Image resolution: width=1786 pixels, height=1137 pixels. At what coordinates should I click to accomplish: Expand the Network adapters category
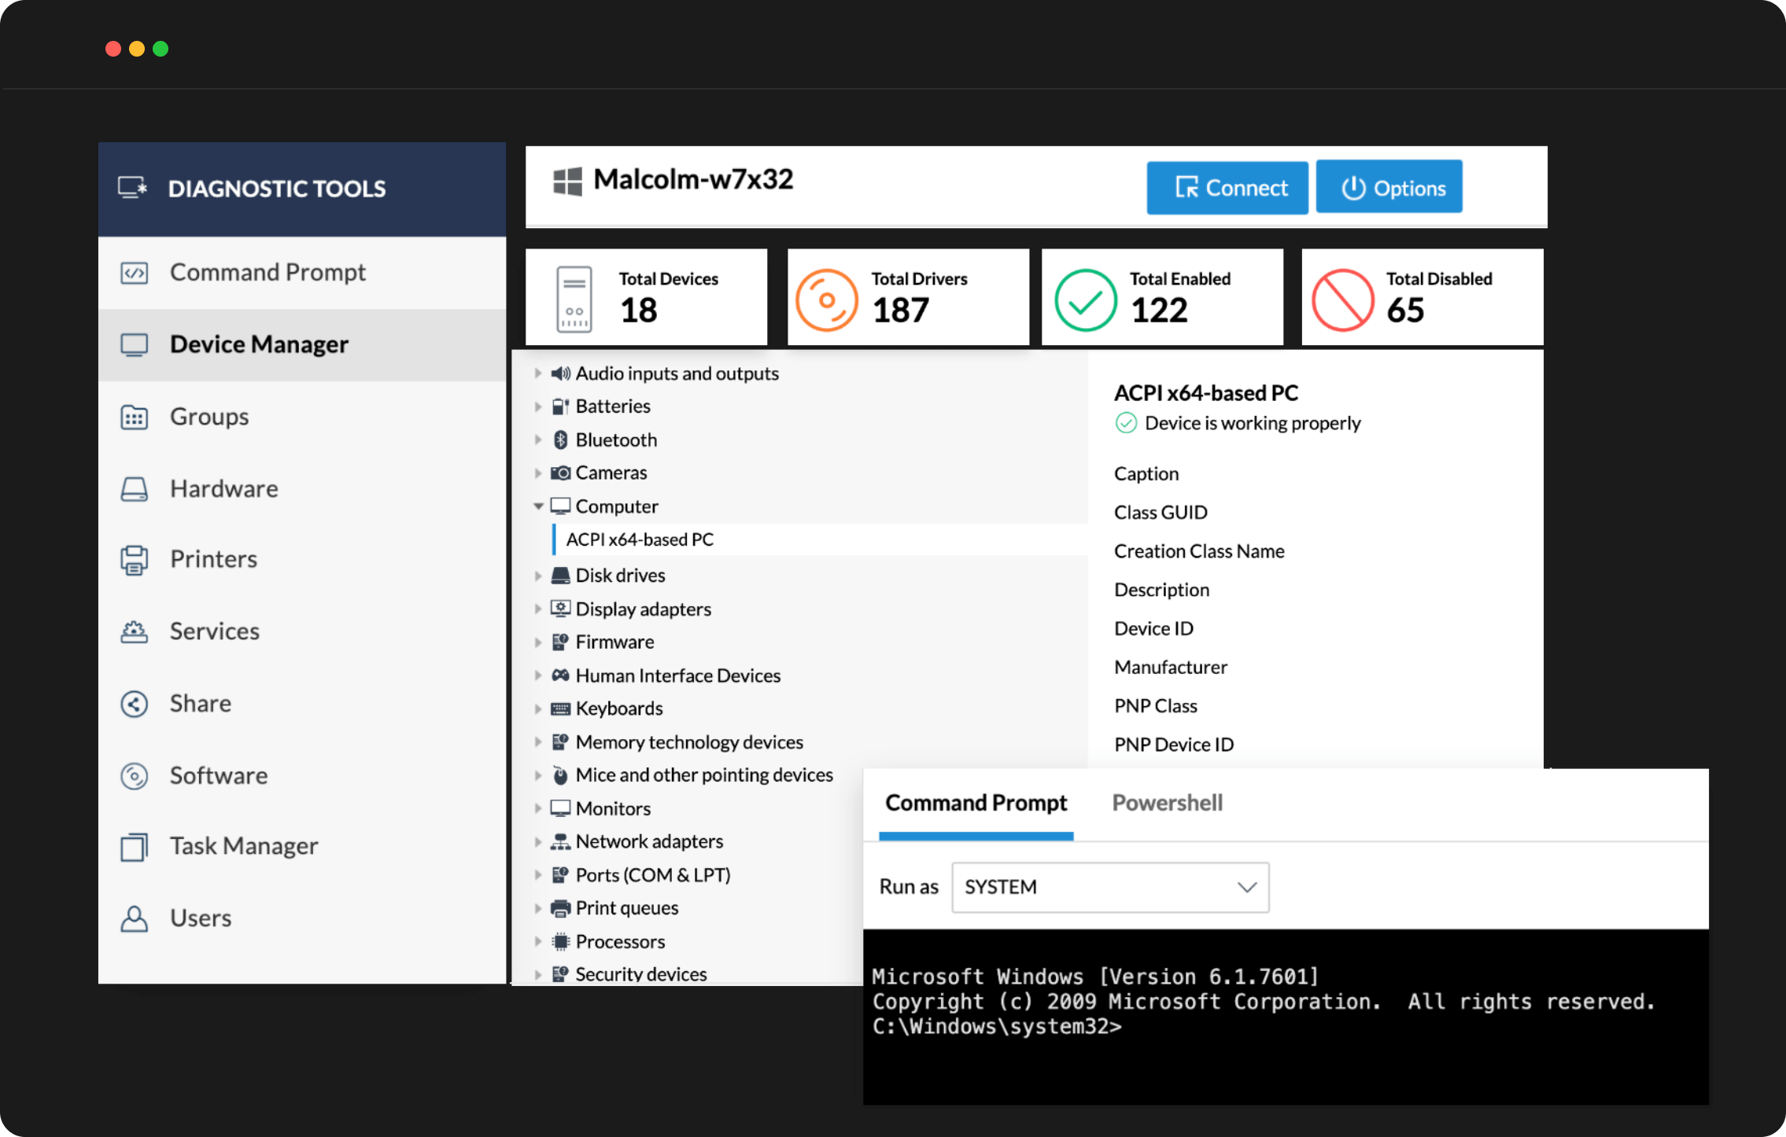(x=541, y=841)
